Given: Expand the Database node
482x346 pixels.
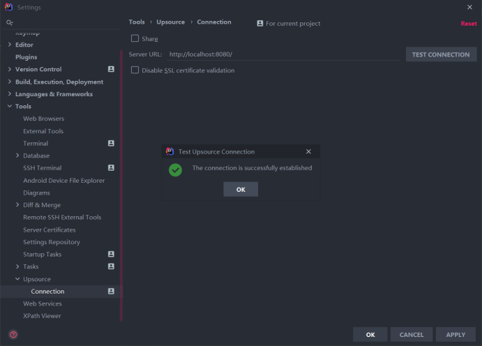Looking at the screenshot, I should (17, 156).
